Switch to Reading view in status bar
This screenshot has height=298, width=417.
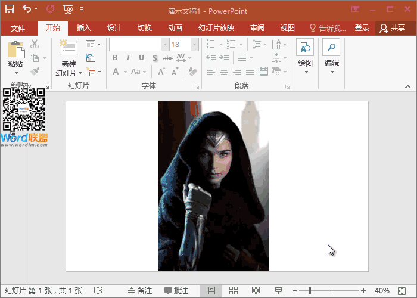pyautogui.click(x=256, y=290)
